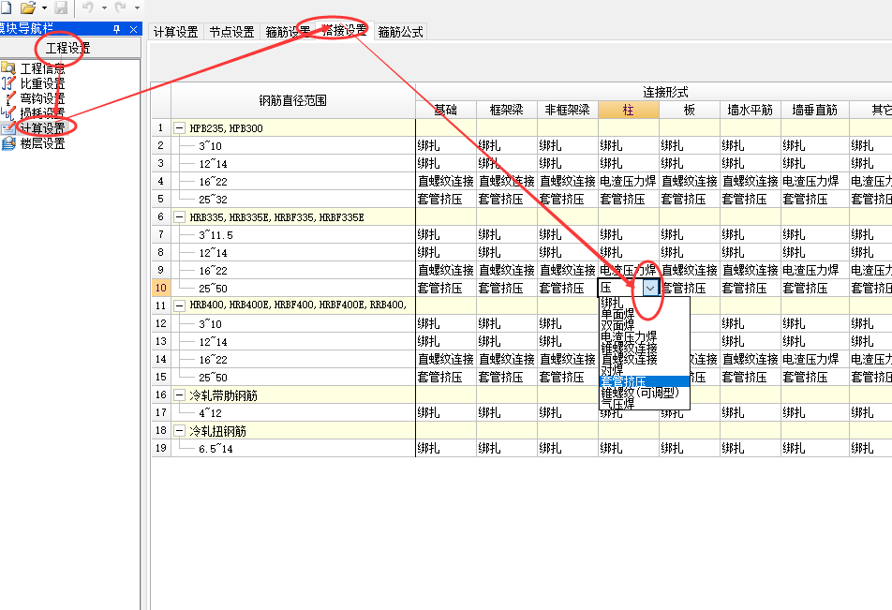Click the 柱 cell 电渣压力焊 in row 4
This screenshot has width=892, height=610.
629,182
